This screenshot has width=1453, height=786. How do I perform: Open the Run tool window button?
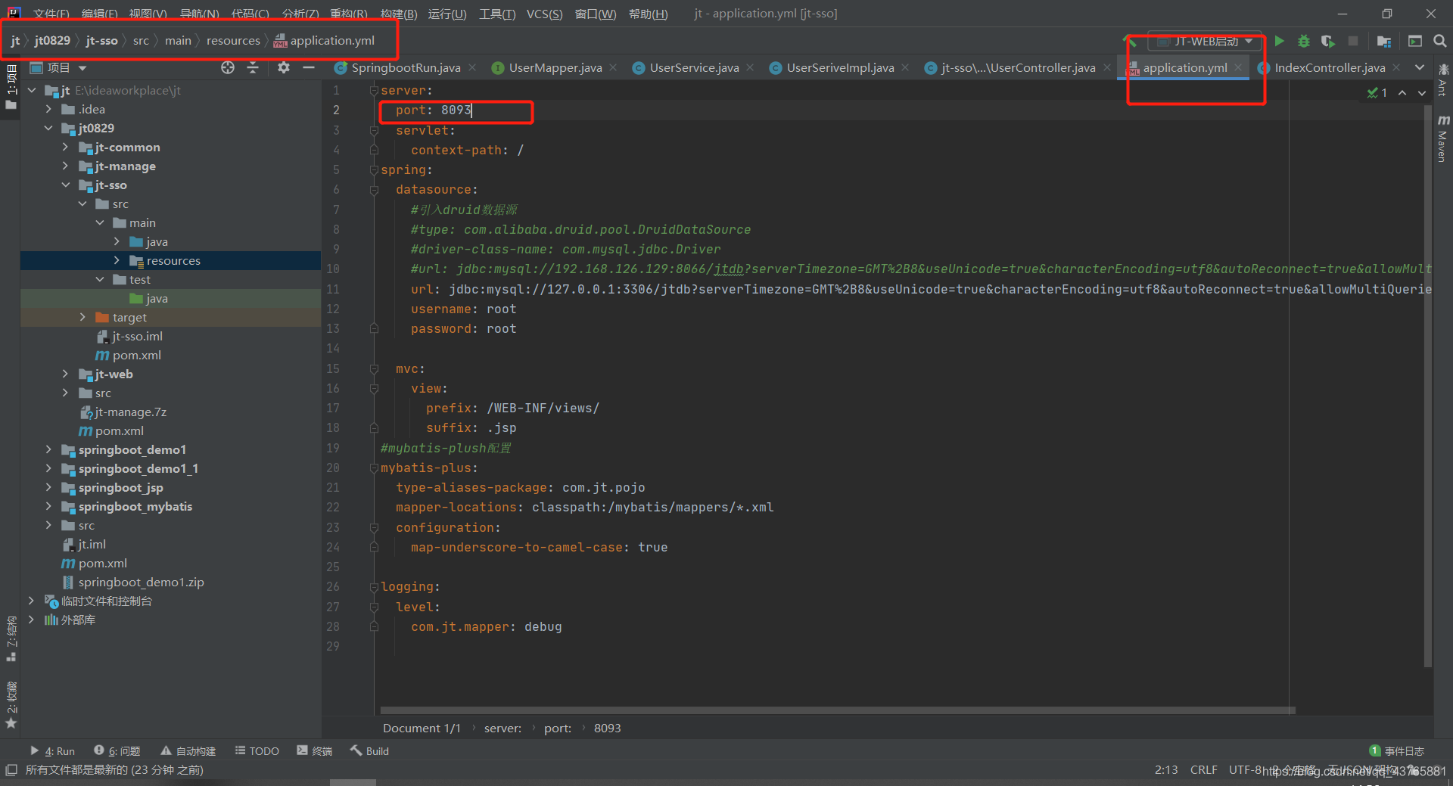click(52, 751)
